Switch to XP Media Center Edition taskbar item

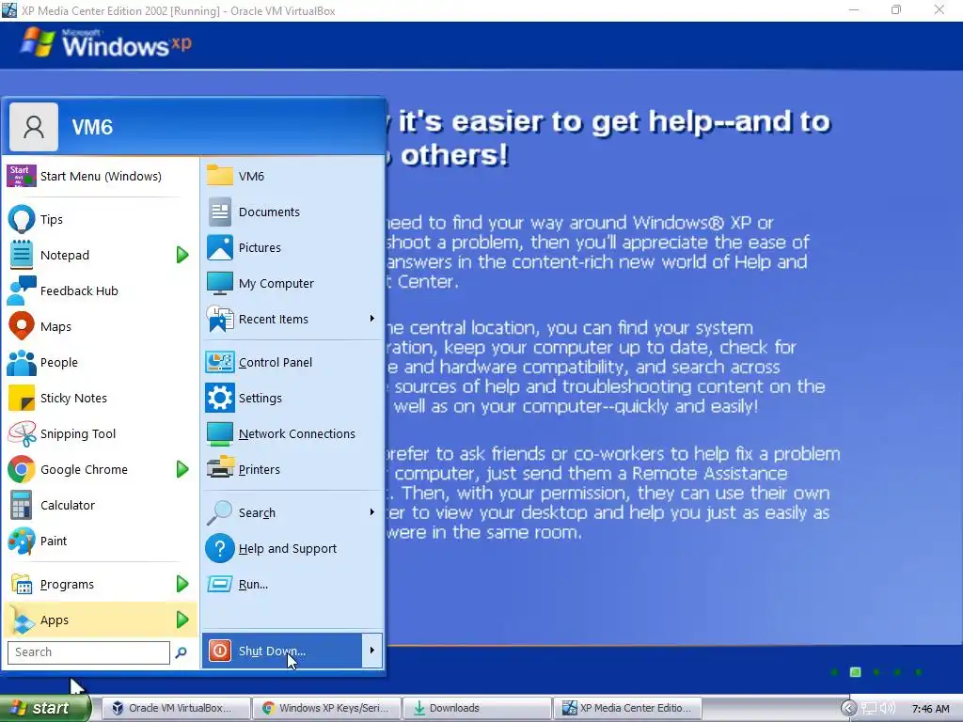[x=627, y=708]
